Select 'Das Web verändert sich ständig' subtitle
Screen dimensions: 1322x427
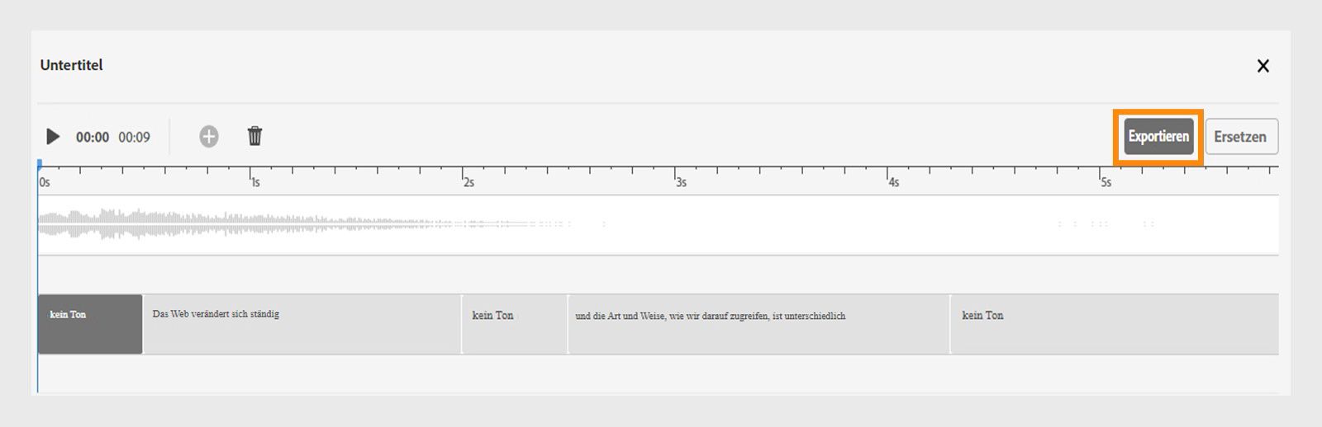[x=302, y=324]
